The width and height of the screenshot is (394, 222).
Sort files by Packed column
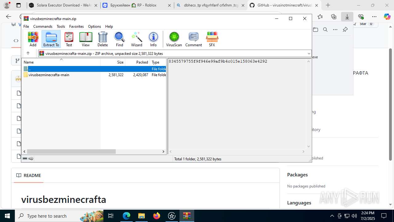click(138, 62)
